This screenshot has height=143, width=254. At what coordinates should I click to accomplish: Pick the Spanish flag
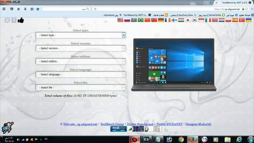click(x=235, y=20)
